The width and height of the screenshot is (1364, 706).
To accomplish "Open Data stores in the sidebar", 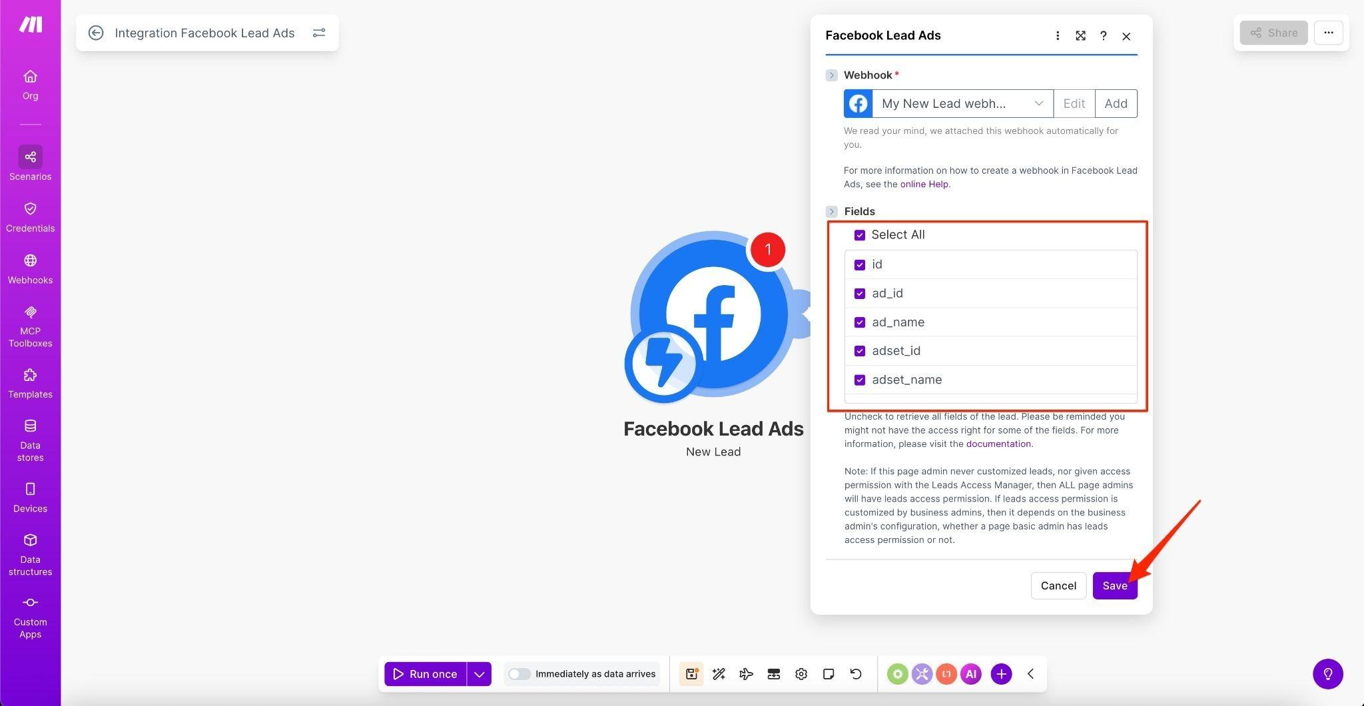I will tap(30, 440).
